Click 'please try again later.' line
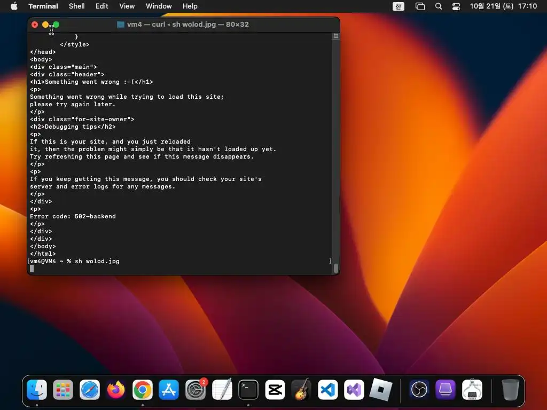 [x=73, y=104]
